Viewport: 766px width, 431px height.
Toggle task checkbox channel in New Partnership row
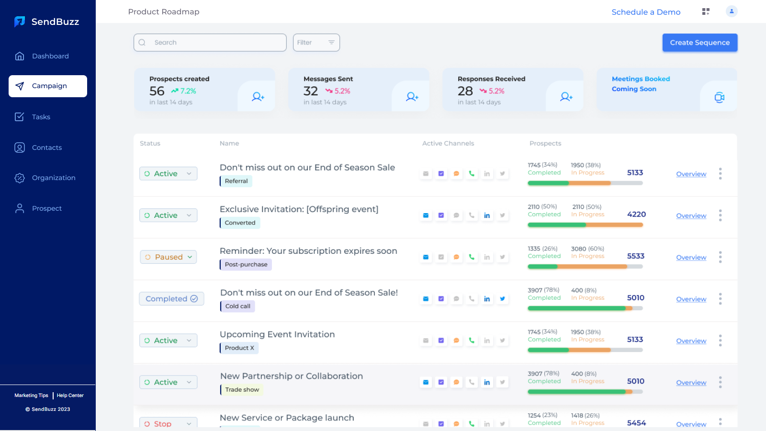(x=441, y=382)
